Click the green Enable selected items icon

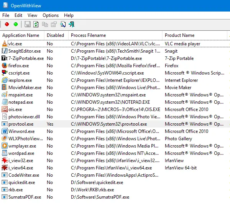pyautogui.click(x=16, y=24)
